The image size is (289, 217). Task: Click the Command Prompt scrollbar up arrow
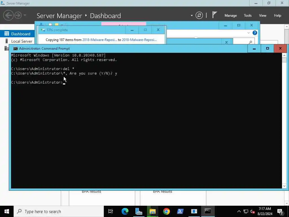[284, 55]
